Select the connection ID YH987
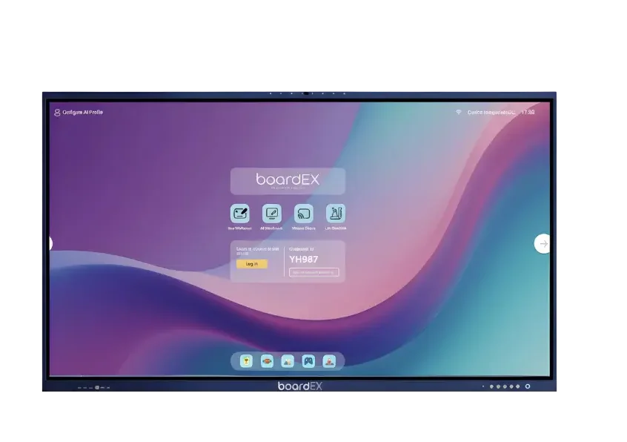 click(x=303, y=260)
